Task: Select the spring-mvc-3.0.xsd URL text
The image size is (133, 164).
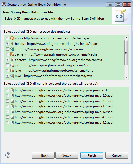Action: coord(64,96)
